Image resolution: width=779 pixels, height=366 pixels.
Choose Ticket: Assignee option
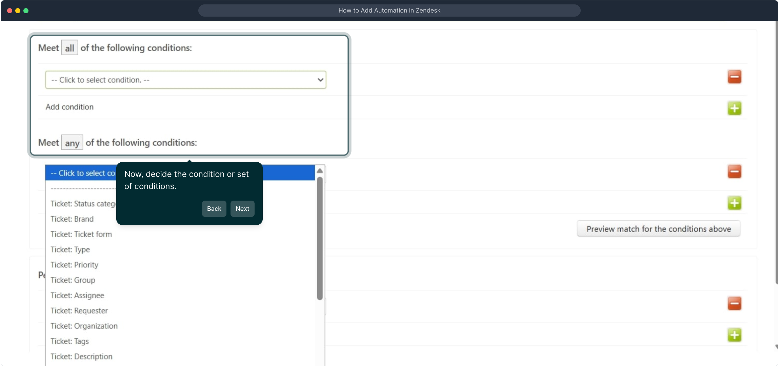[x=77, y=295]
